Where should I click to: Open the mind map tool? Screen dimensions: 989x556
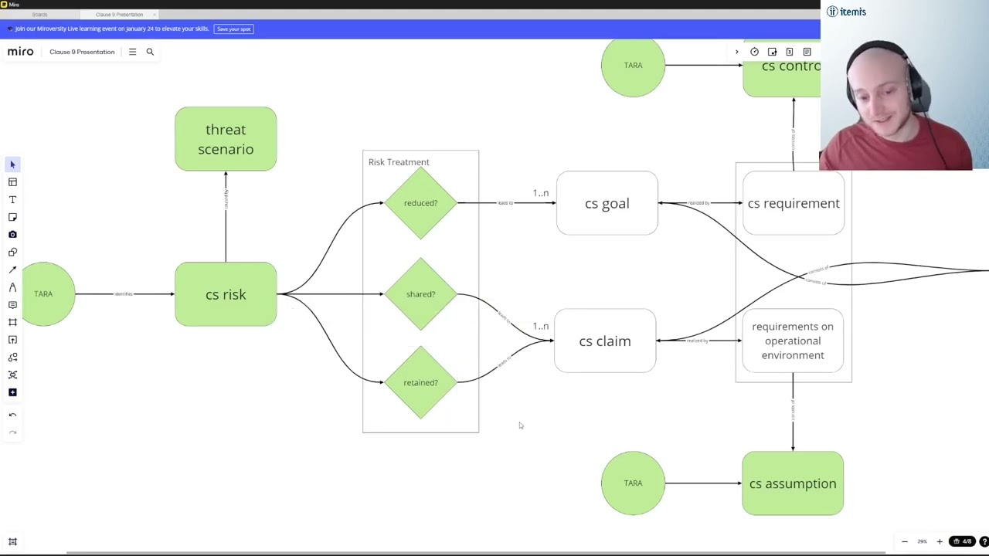pos(12,375)
